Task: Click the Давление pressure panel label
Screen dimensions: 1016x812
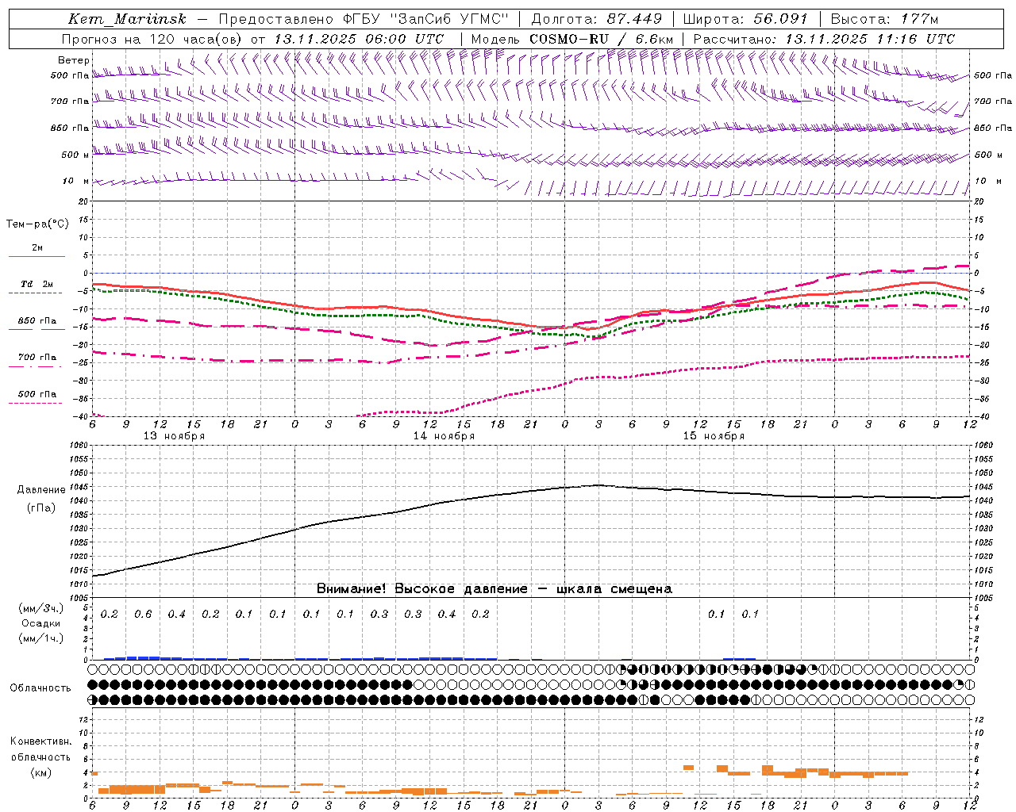Action: click(x=41, y=490)
